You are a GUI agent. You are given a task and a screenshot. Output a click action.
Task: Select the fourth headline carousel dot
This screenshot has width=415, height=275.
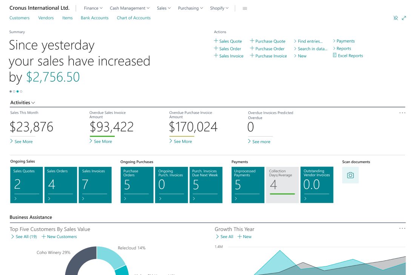(21, 92)
